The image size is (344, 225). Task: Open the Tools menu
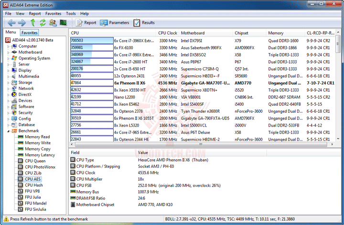click(71, 13)
